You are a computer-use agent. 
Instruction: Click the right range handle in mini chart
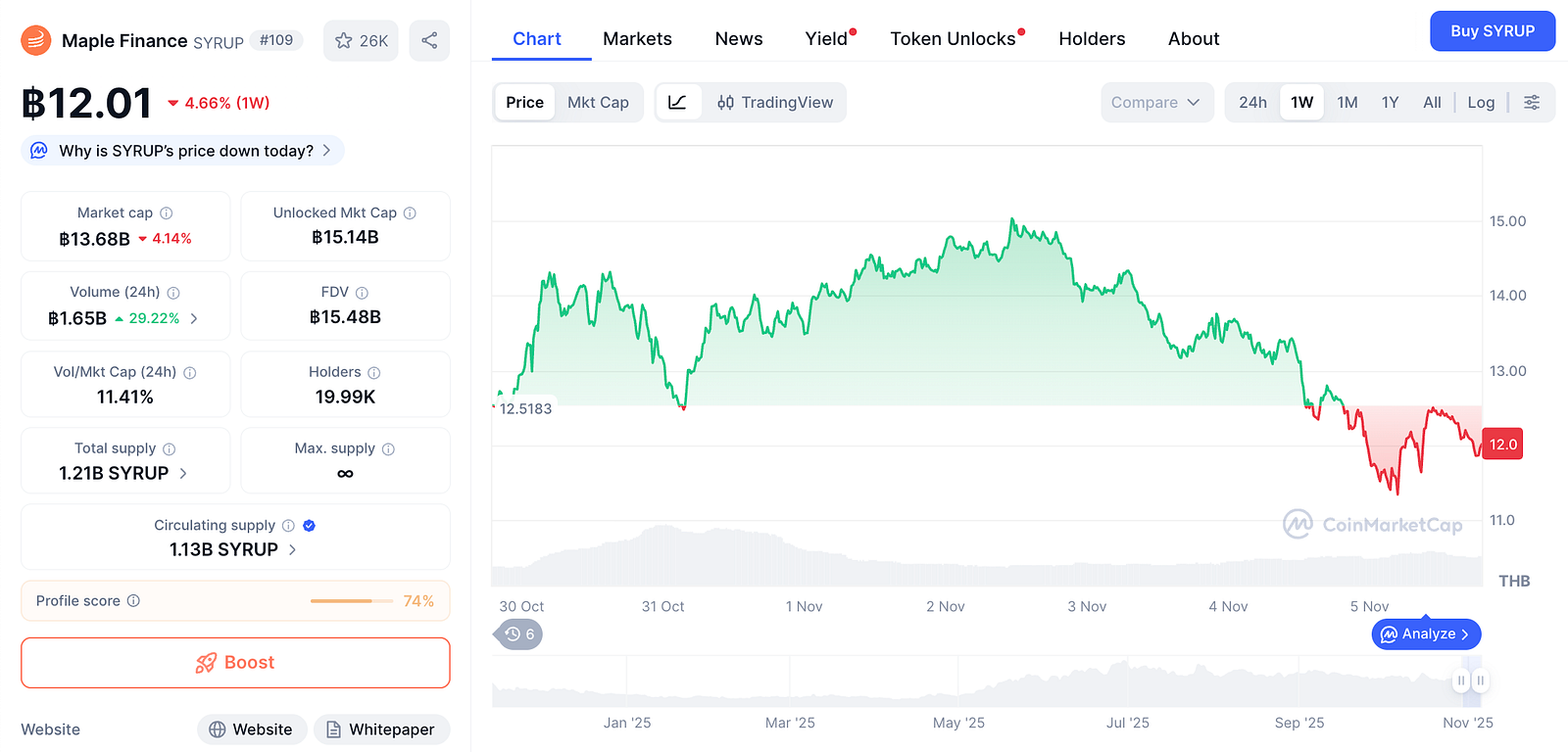point(1481,681)
